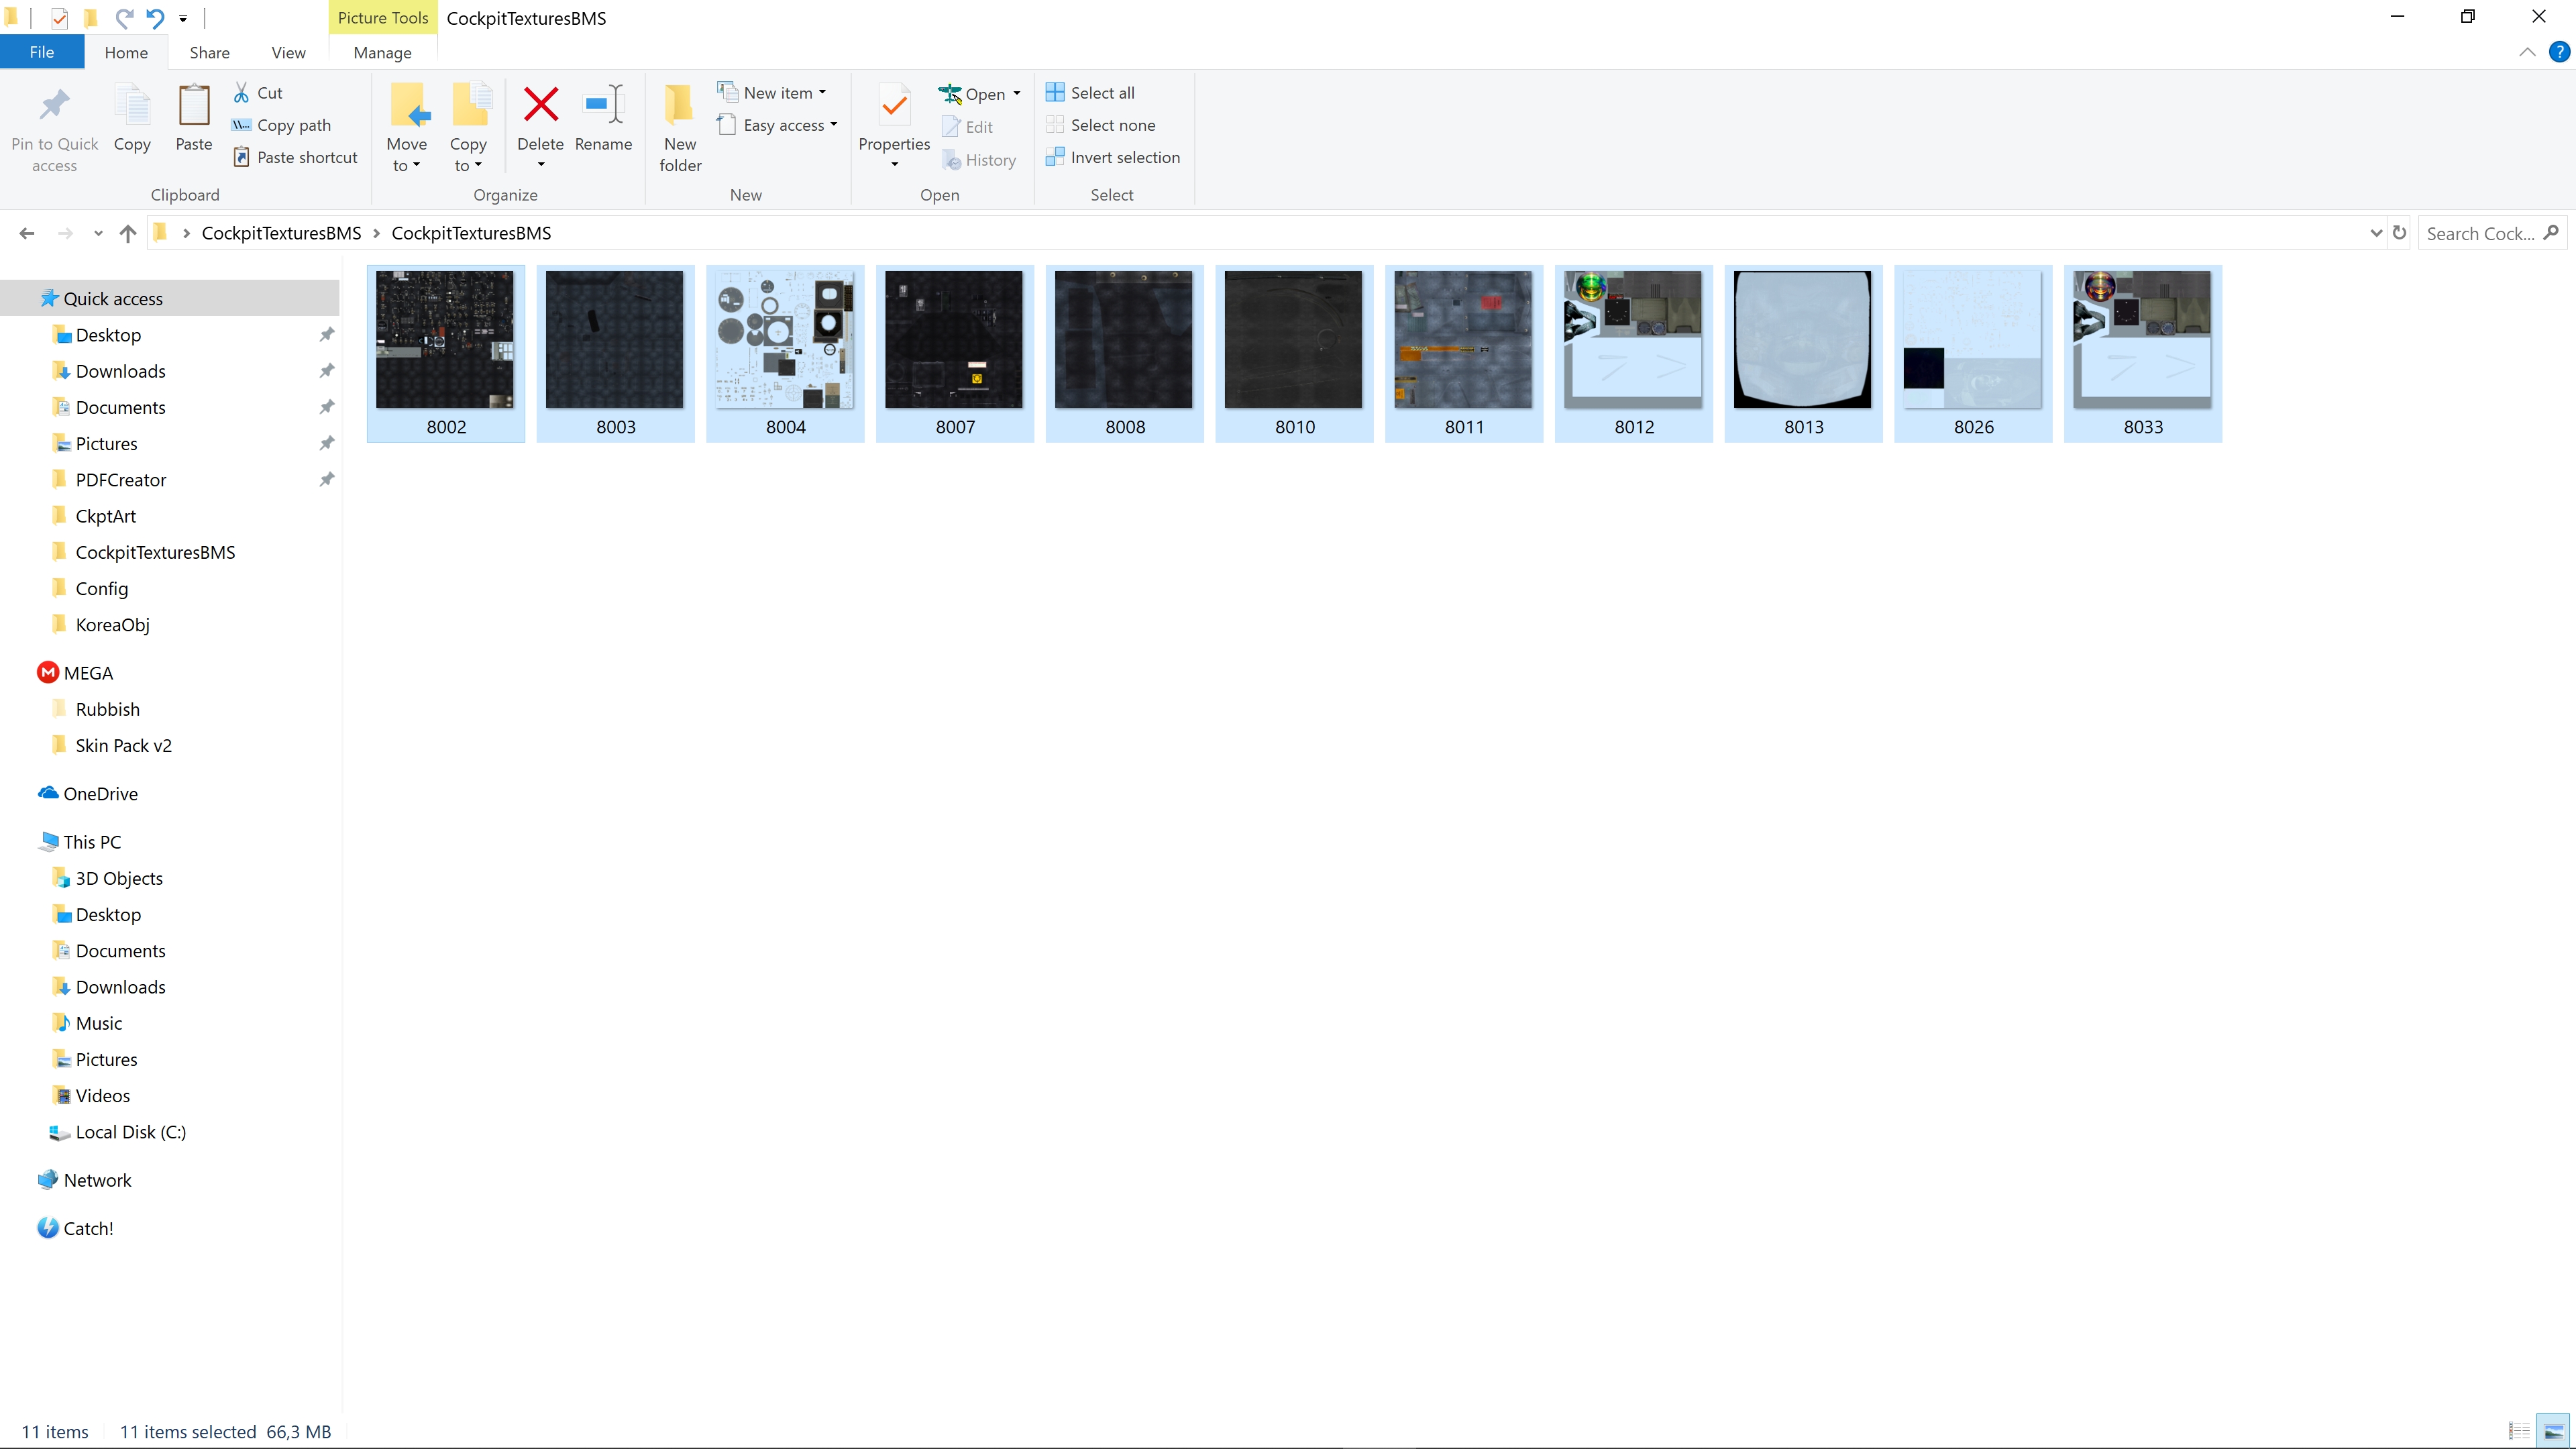Collapse the ribbon with the chevron
Viewport: 2576px width, 1449px height.
2527,52
